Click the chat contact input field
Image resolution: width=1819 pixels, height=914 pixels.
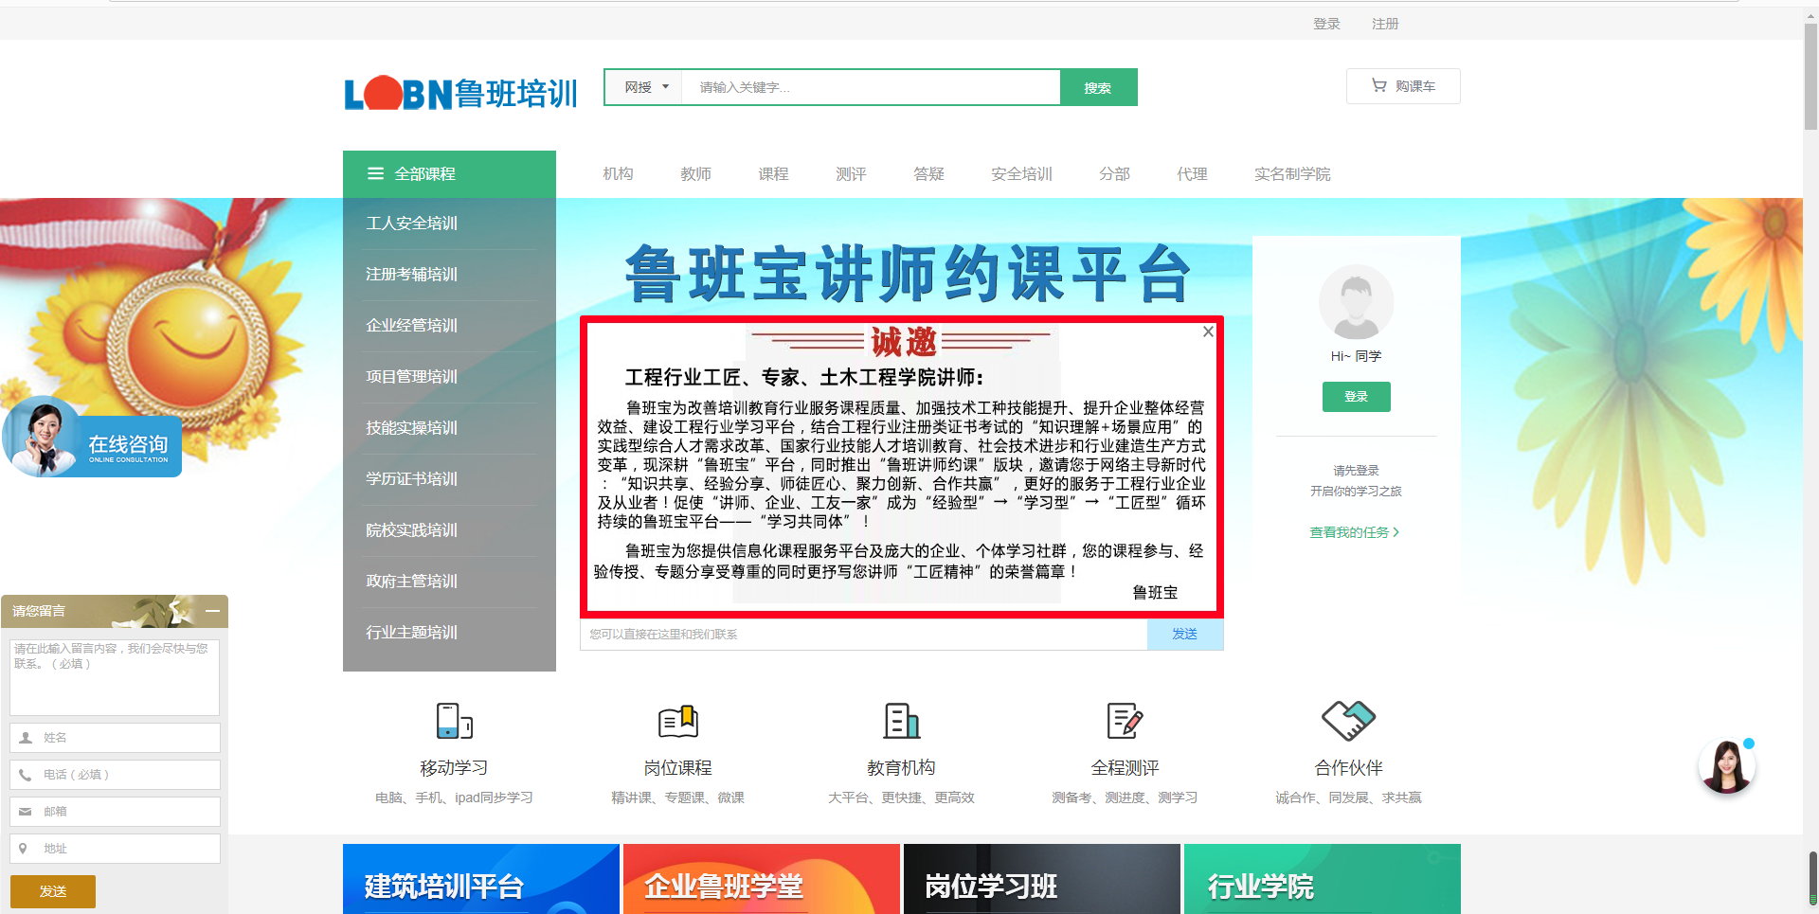coord(863,635)
